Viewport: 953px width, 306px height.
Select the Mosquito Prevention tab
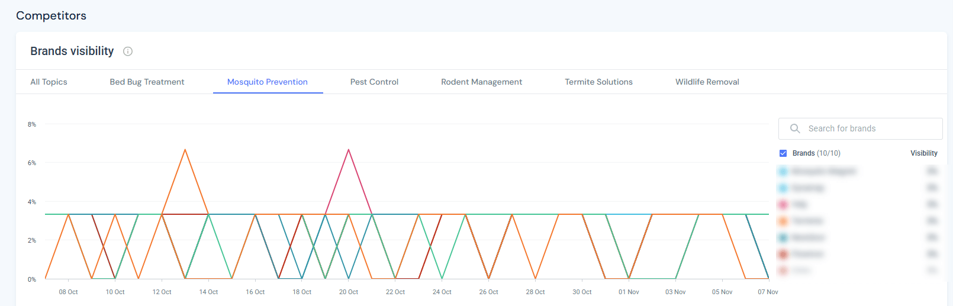[x=268, y=82]
